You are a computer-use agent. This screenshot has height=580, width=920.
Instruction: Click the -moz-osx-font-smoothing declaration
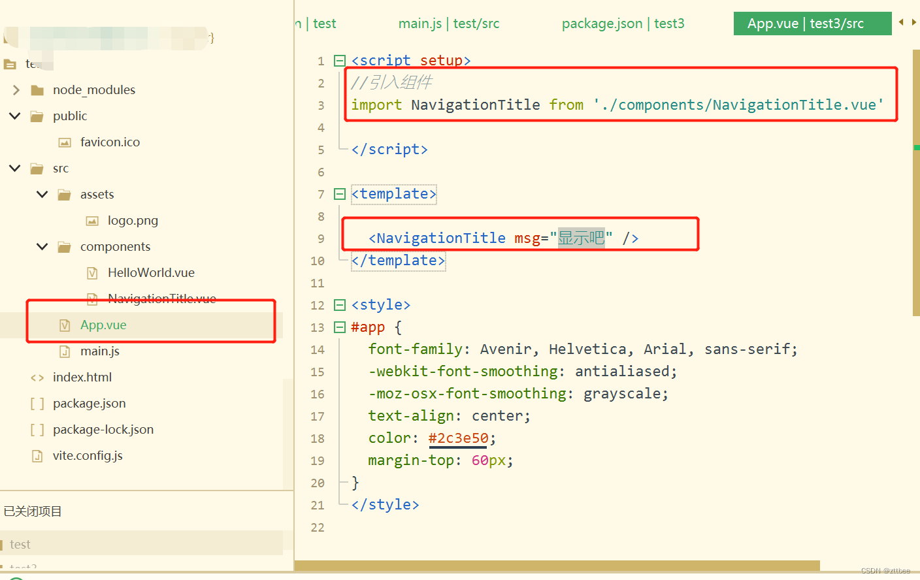point(518,394)
